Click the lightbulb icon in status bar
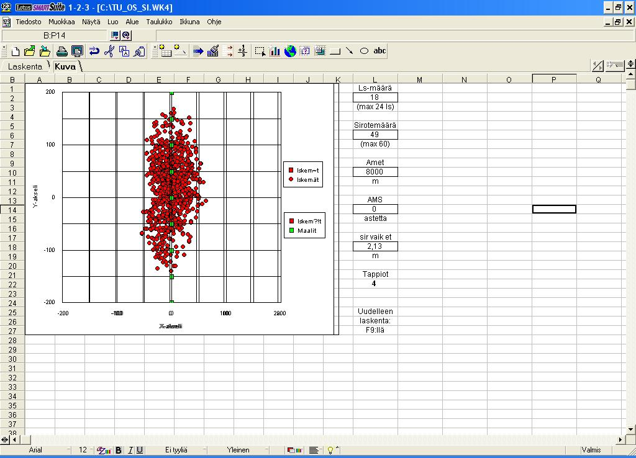636x458 pixels. (330, 451)
